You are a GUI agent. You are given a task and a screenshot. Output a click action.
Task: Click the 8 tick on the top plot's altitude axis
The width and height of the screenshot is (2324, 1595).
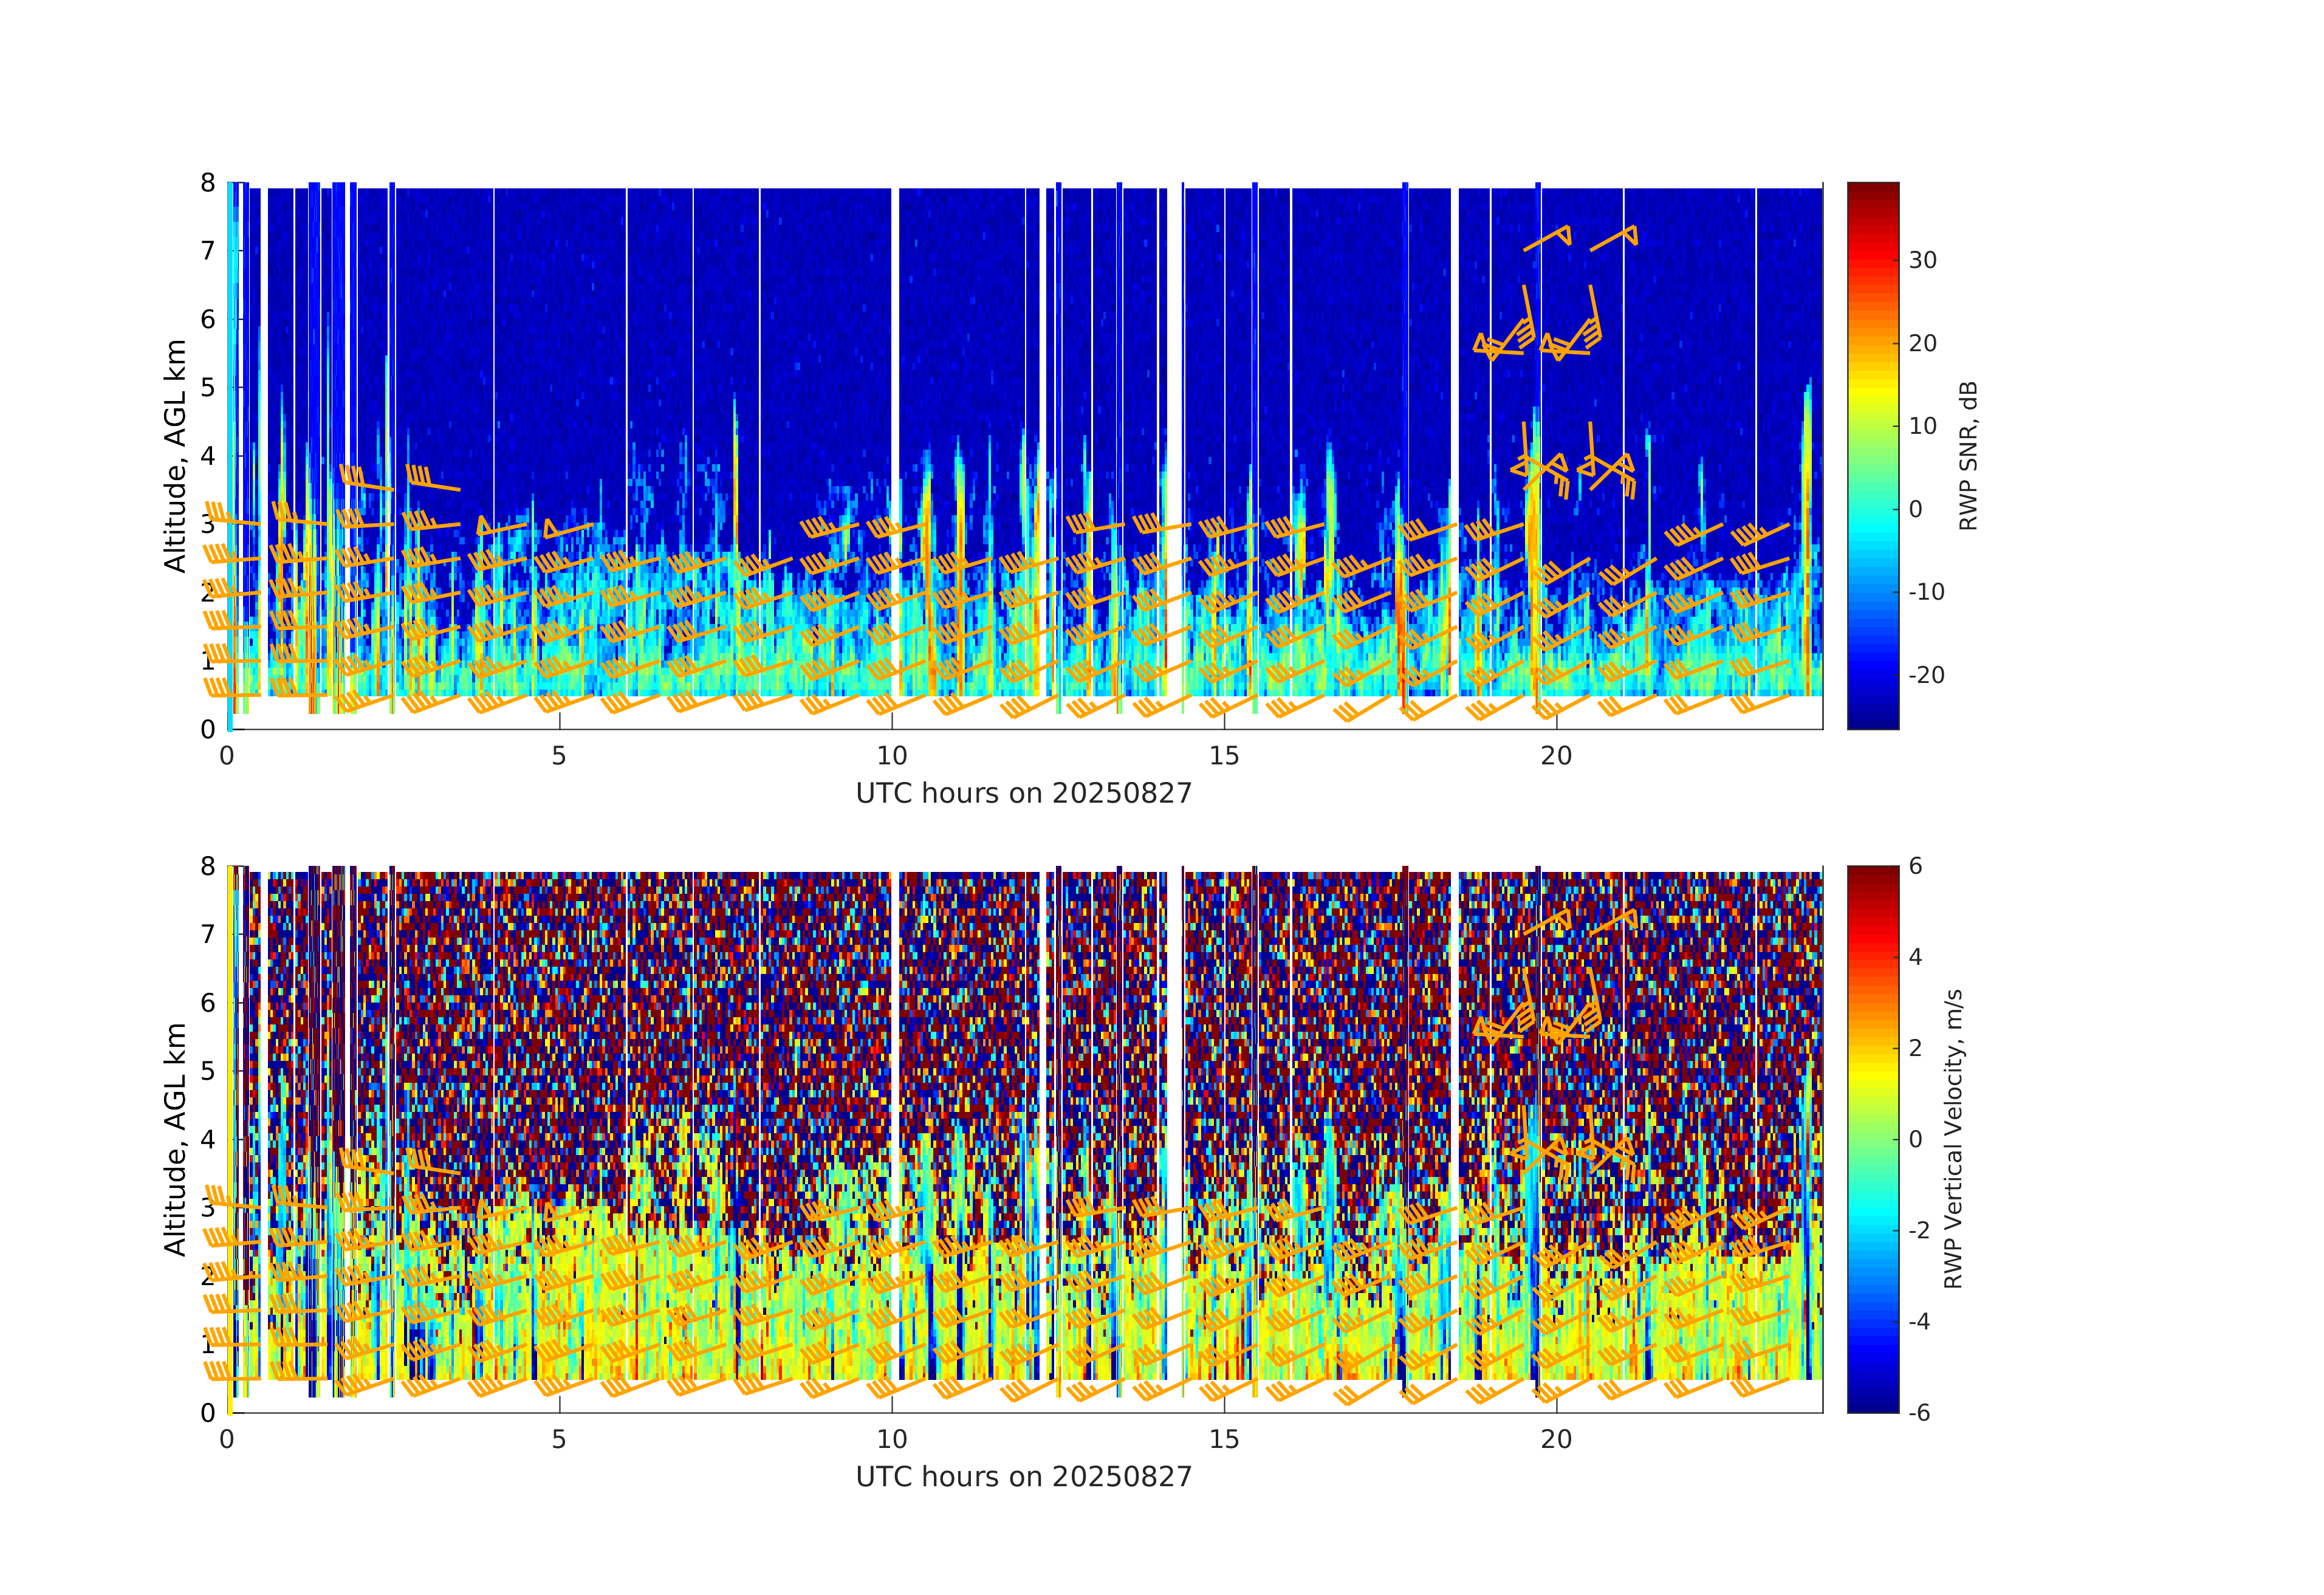coord(207,183)
